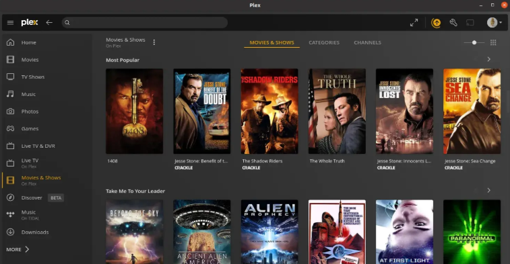The image size is (510, 264).
Task: Click the Live TV & DVR icon
Action: coord(10,146)
